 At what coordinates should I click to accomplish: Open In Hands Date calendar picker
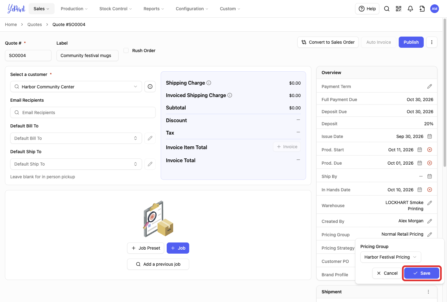coord(420,189)
